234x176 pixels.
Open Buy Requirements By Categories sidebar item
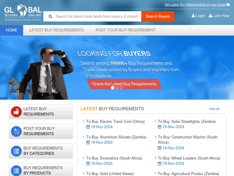(41, 151)
